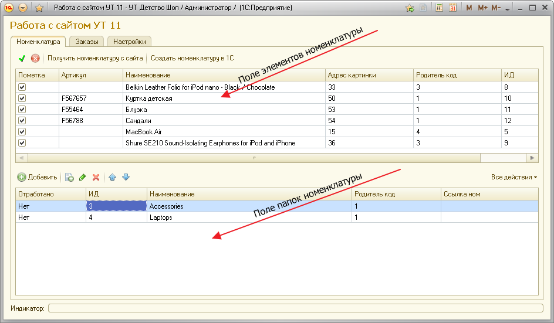Move row down with blue arrow
Screen dimensions: 554x323
(x=126, y=177)
